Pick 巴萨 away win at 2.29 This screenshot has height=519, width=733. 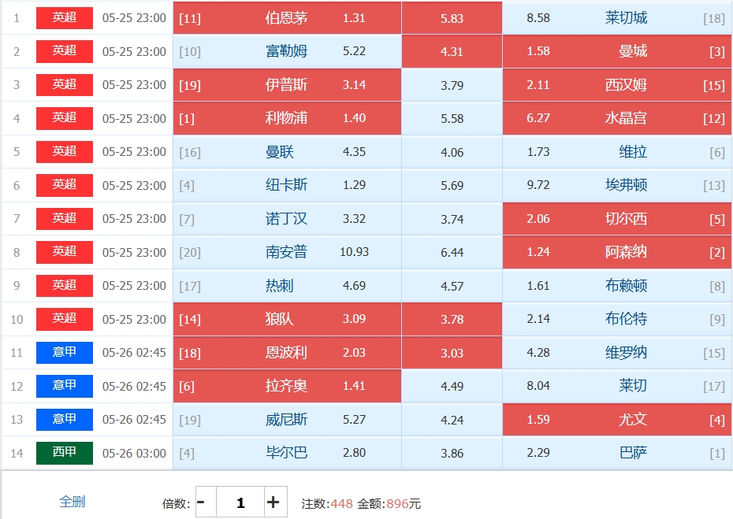pyautogui.click(x=617, y=453)
